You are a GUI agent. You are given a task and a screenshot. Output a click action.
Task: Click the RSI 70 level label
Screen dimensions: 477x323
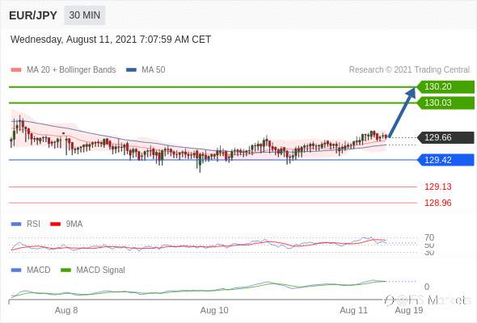[x=429, y=237]
